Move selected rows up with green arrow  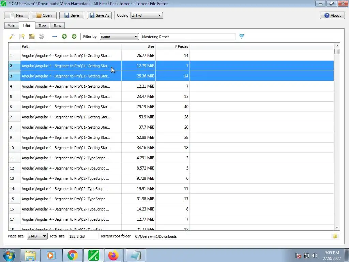(x=64, y=36)
